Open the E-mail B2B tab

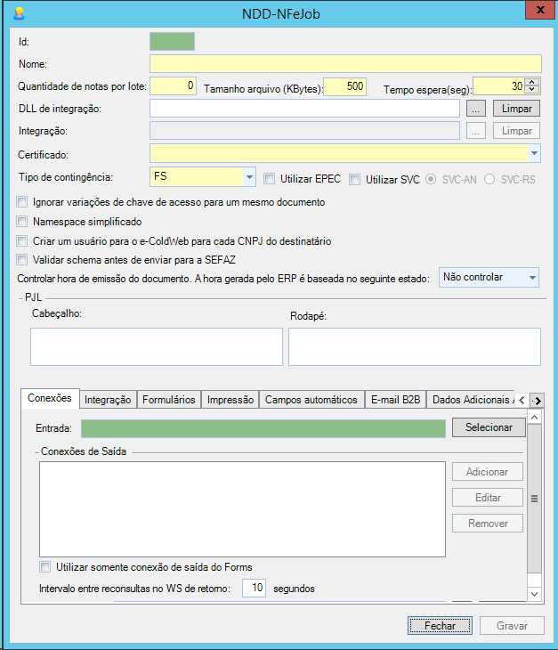tap(396, 400)
